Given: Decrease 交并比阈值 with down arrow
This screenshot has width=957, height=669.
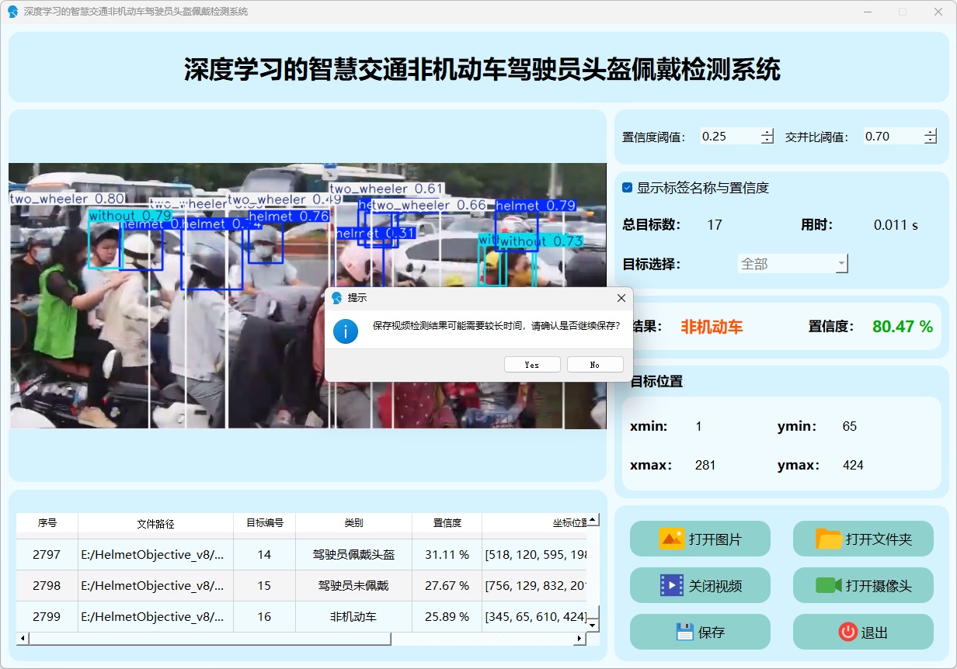Looking at the screenshot, I should pos(931,140).
